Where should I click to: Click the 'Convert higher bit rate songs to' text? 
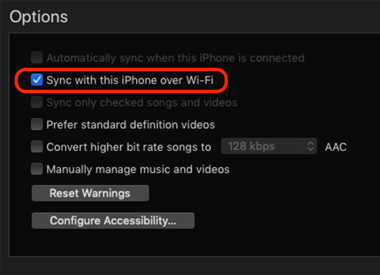click(x=129, y=147)
